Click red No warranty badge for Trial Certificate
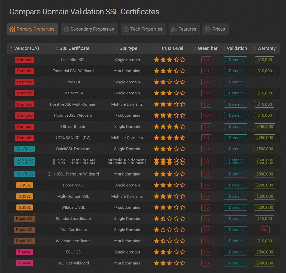Viewport: 286px width, 273px height. 265,230
